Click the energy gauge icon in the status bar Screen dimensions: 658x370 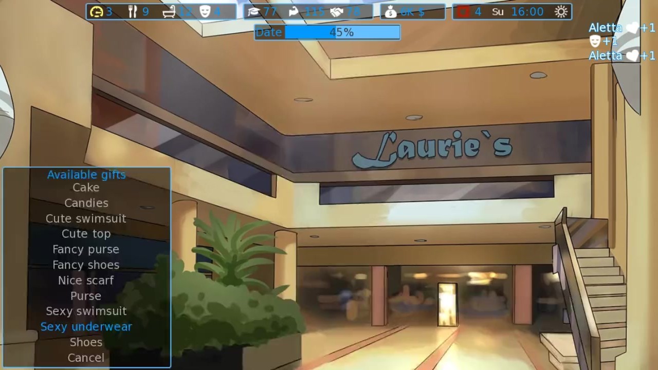pos(96,12)
